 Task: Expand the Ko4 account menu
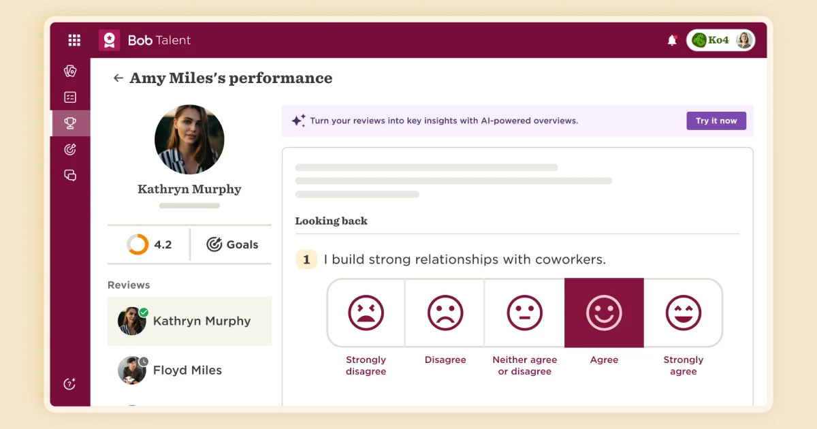click(x=721, y=40)
